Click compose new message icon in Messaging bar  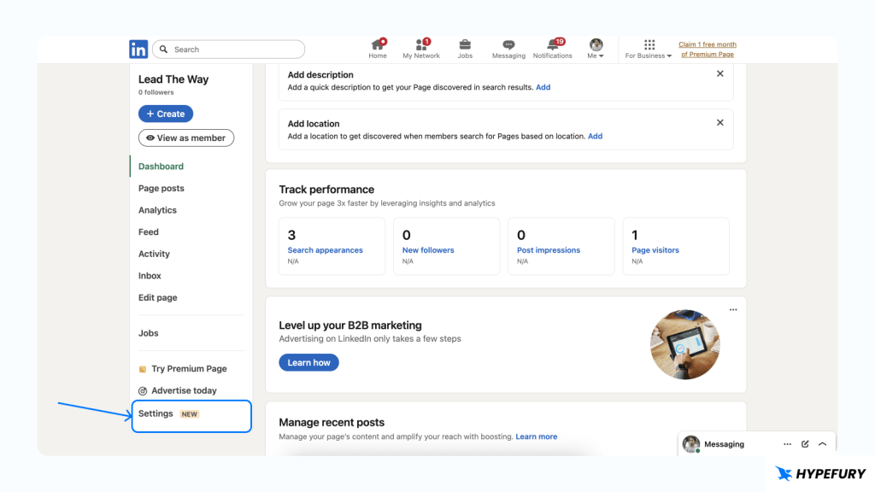pos(805,444)
